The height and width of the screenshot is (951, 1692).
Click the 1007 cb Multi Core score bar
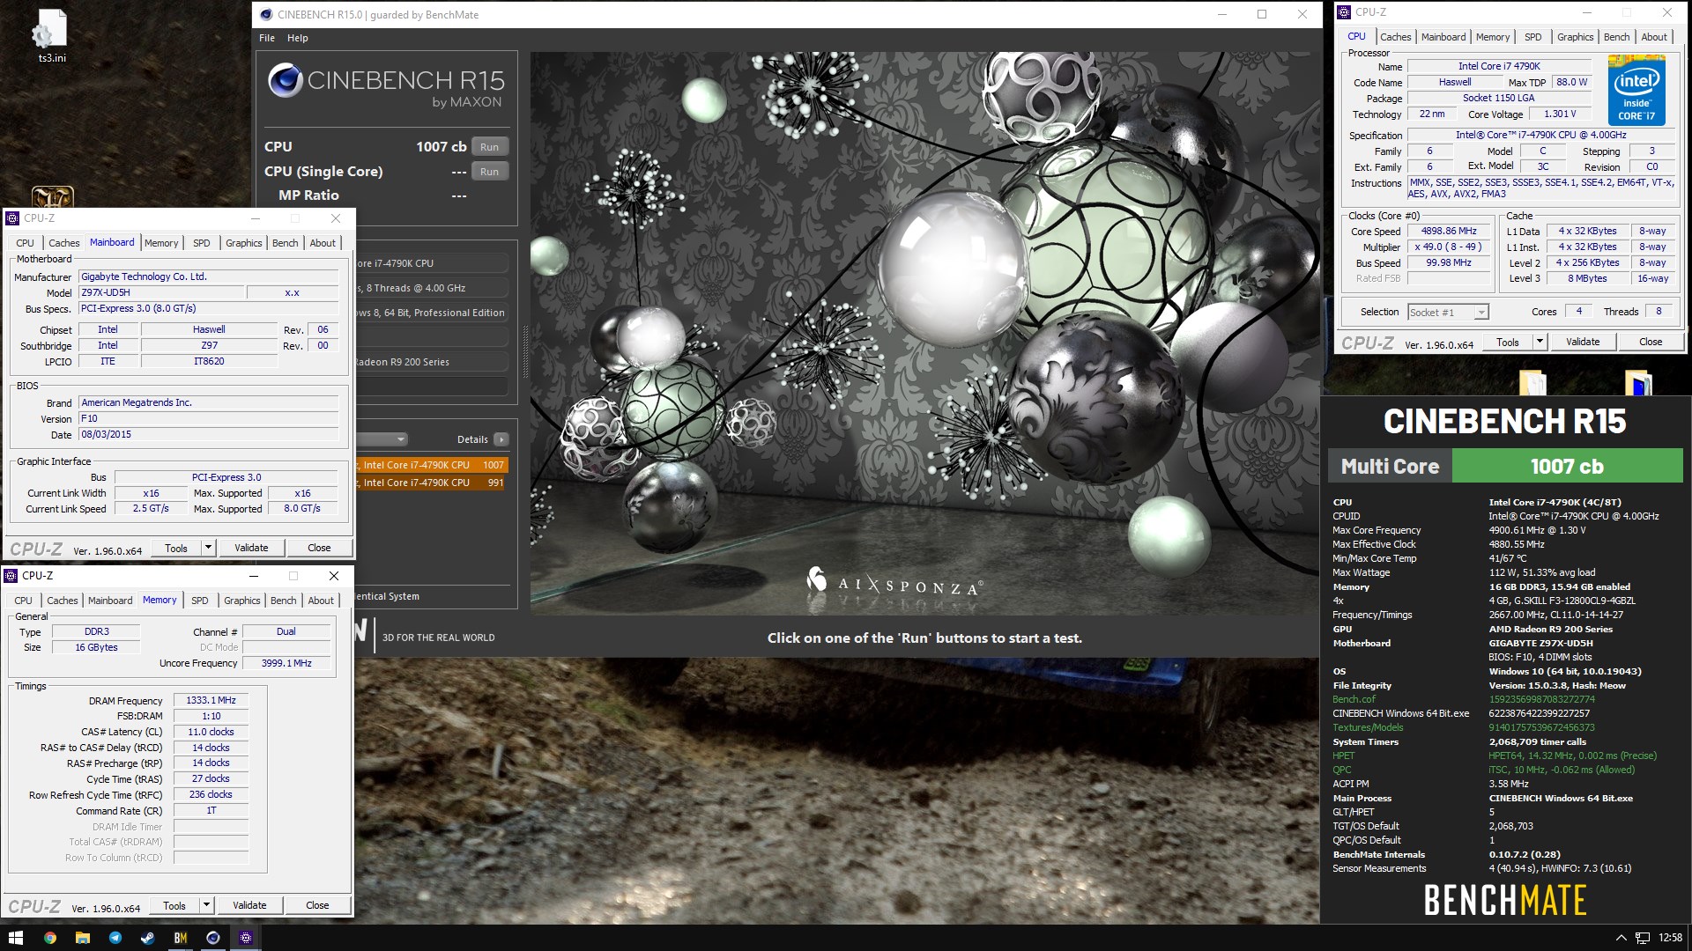click(x=1567, y=466)
